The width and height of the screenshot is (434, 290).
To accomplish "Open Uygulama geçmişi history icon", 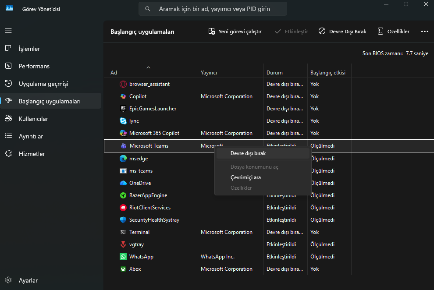I will coord(8,84).
